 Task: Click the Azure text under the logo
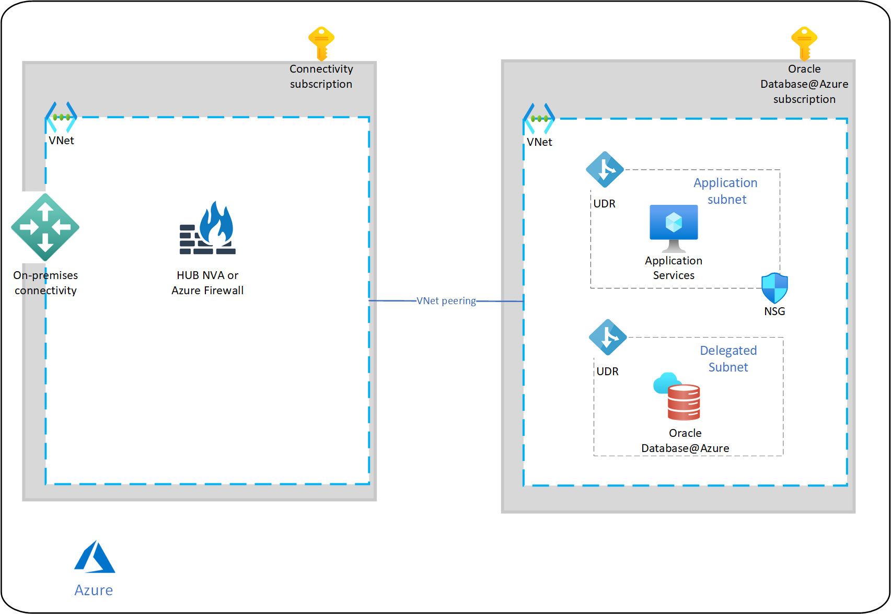pyautogui.click(x=94, y=590)
